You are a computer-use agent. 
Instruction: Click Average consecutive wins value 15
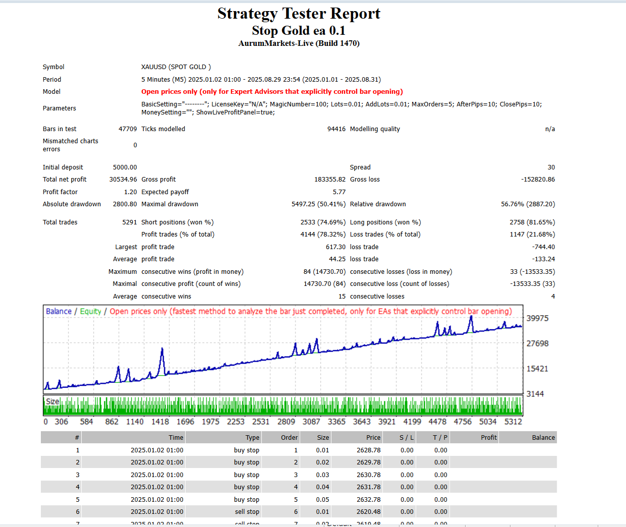click(342, 297)
